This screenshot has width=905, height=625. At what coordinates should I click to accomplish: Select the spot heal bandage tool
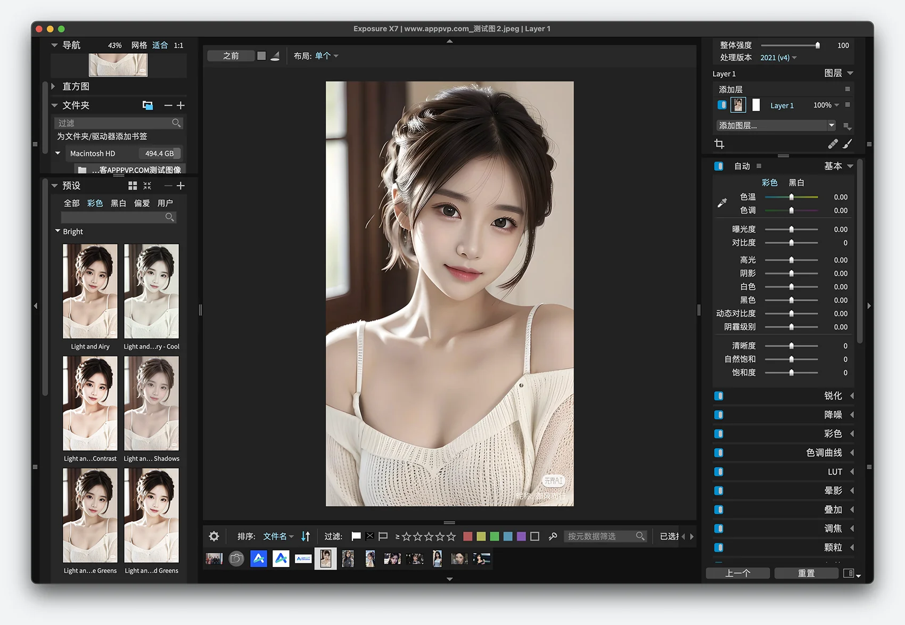pyautogui.click(x=833, y=144)
